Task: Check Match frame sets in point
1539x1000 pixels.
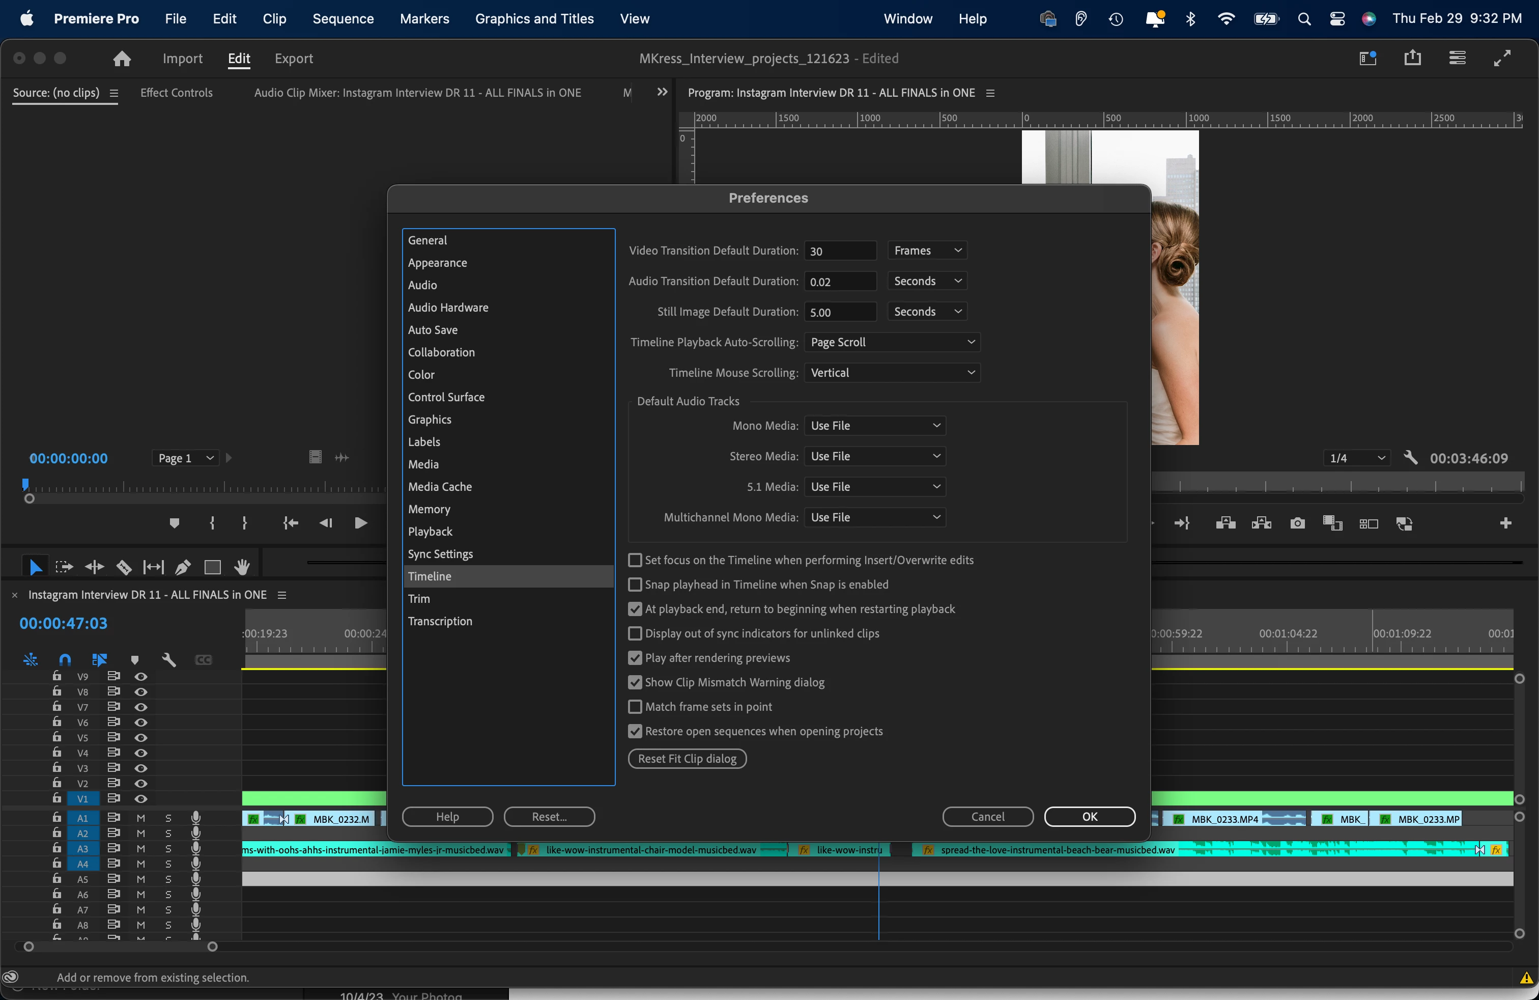Action: [x=635, y=707]
